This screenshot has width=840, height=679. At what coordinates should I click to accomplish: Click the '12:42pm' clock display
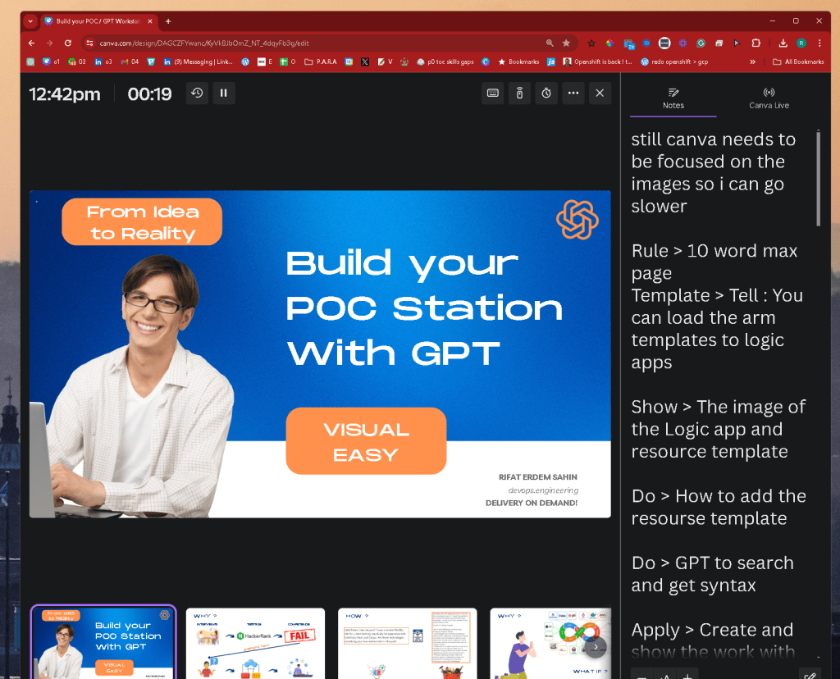tap(65, 94)
